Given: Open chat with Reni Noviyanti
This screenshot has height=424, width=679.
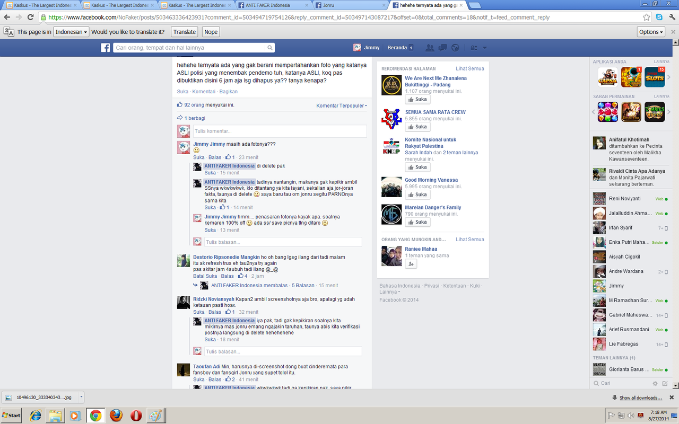Looking at the screenshot, I should coord(630,199).
